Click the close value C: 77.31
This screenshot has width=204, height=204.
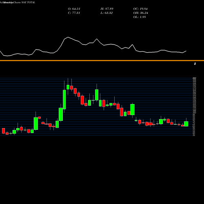point(74,13)
